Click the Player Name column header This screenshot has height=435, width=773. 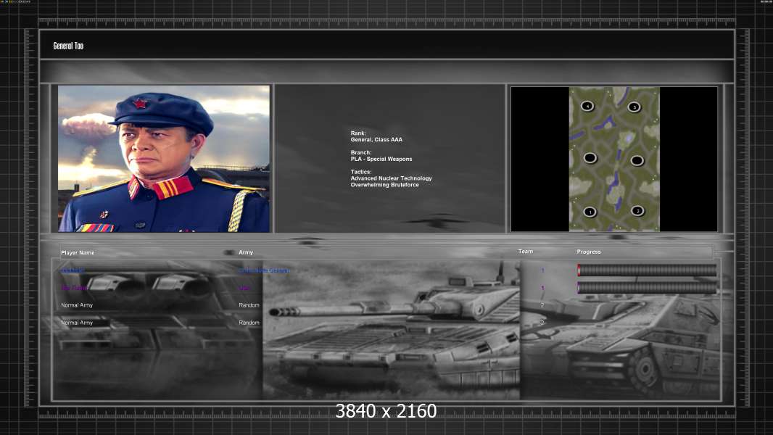(78, 252)
